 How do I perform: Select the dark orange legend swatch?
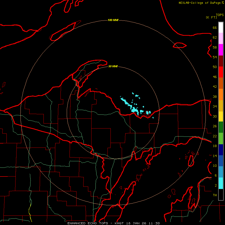(221, 83)
